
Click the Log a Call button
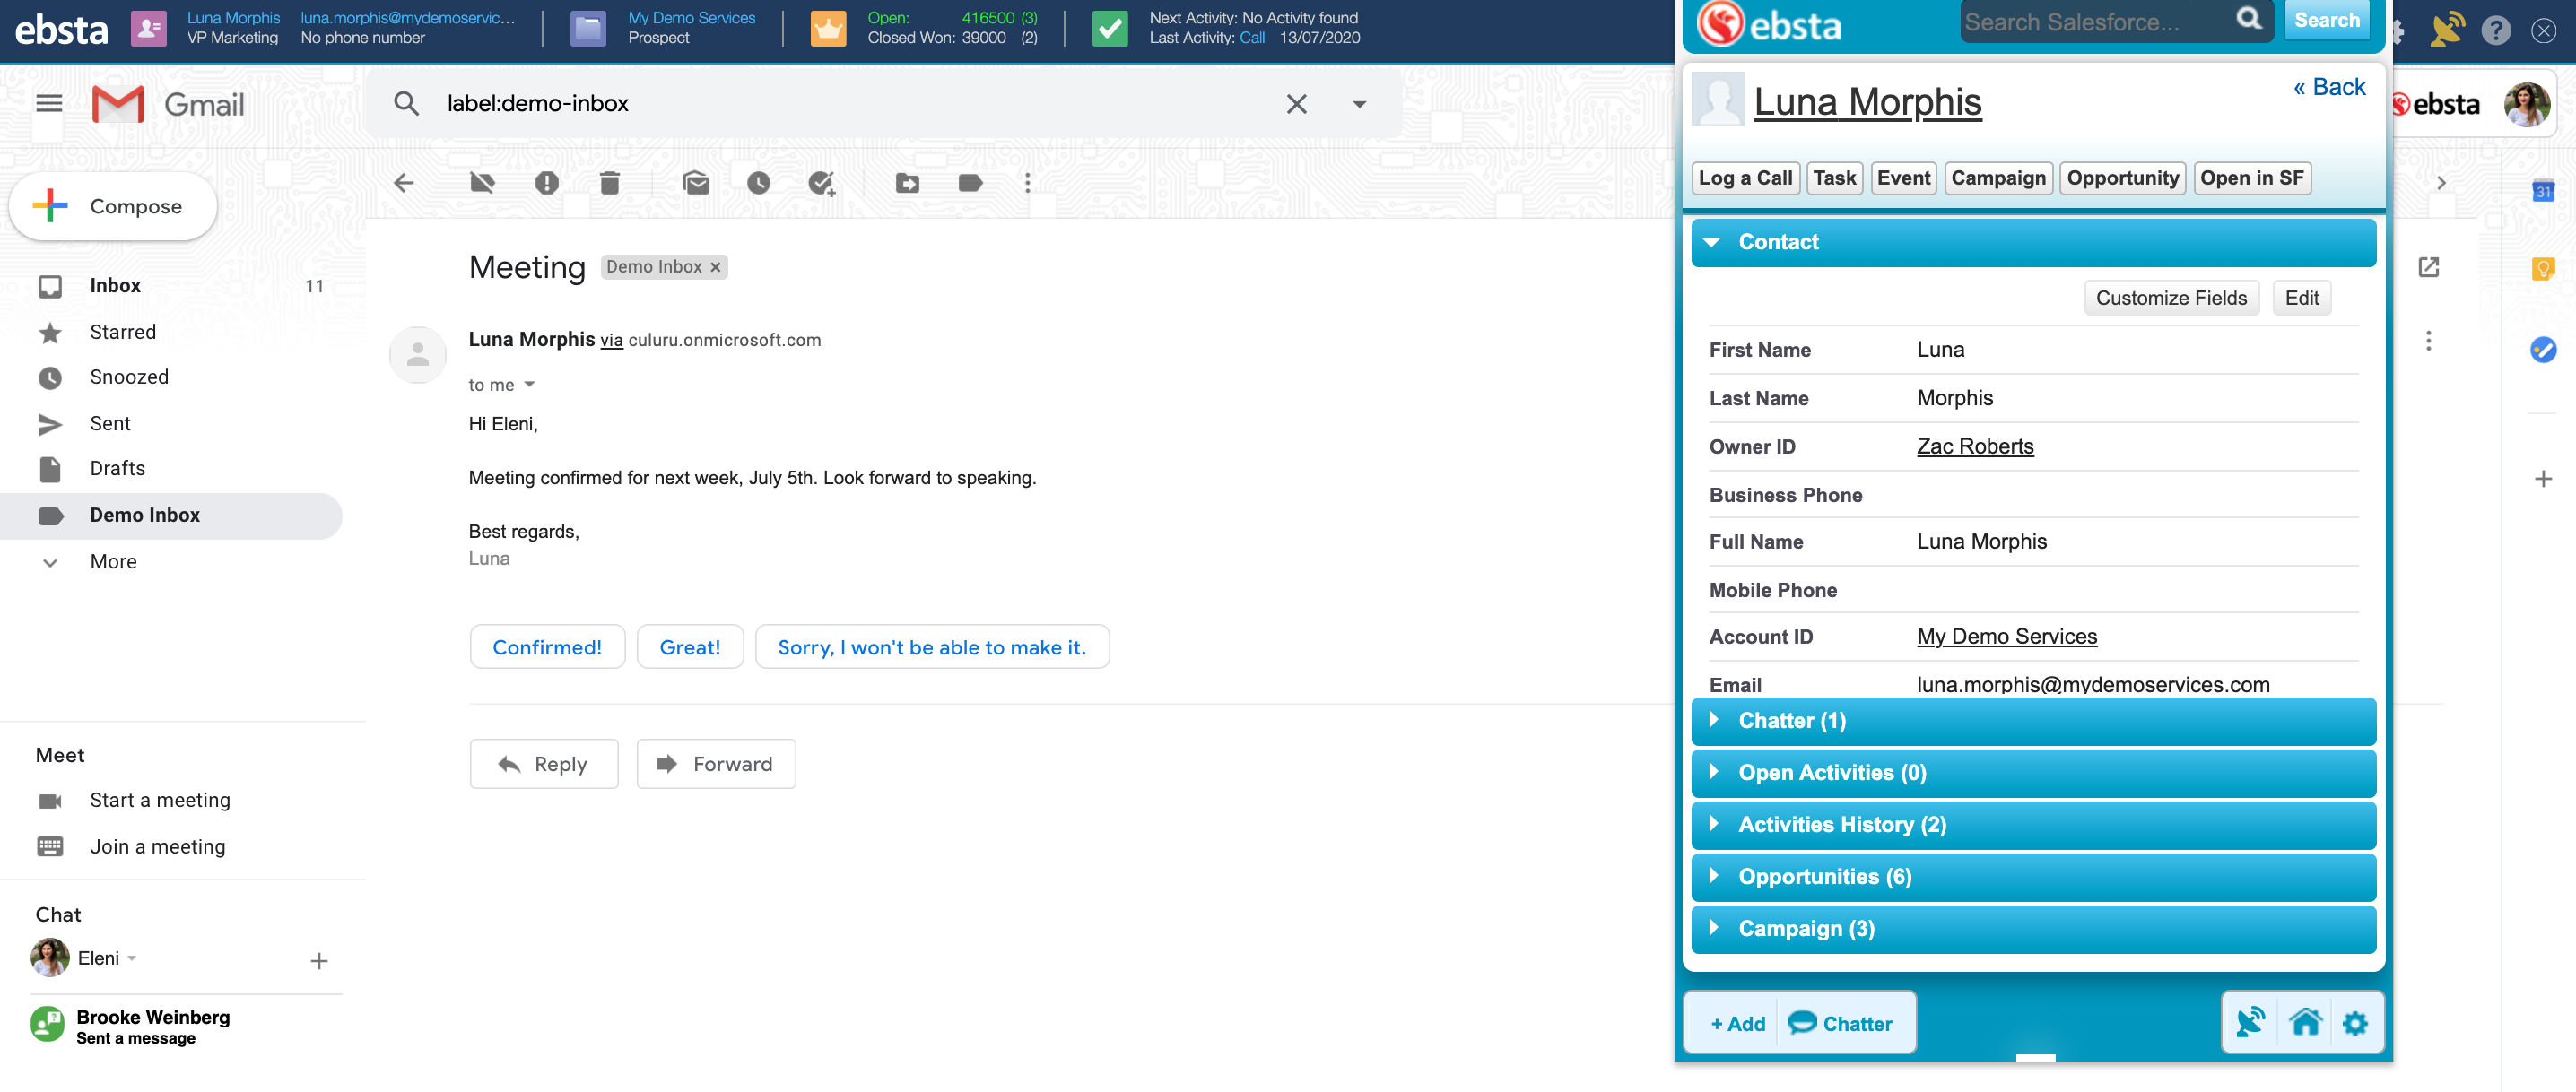(1745, 178)
